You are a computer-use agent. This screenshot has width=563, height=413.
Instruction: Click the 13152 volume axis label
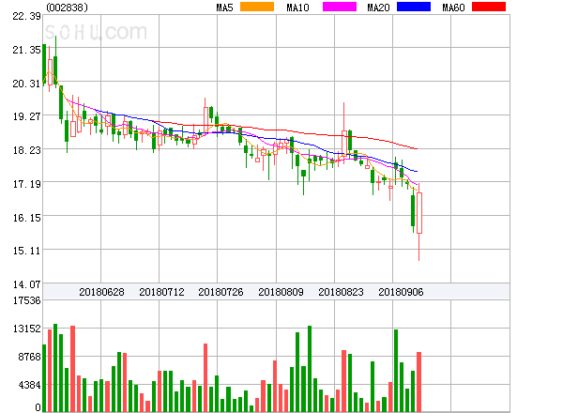tap(27, 329)
